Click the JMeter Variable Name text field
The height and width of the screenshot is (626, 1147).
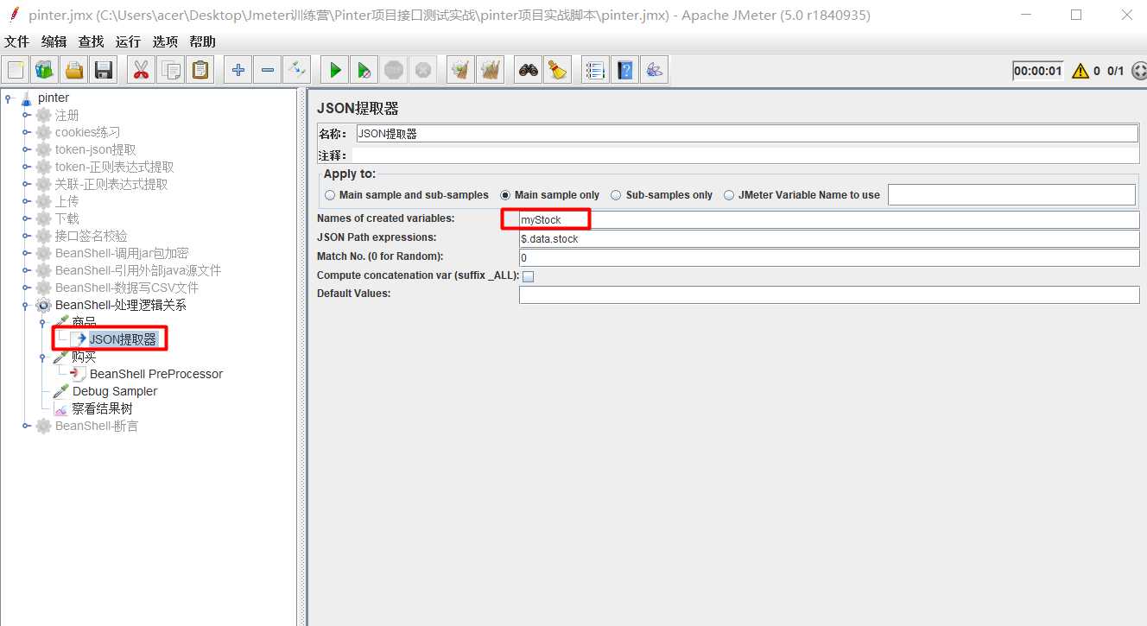pos(1011,195)
